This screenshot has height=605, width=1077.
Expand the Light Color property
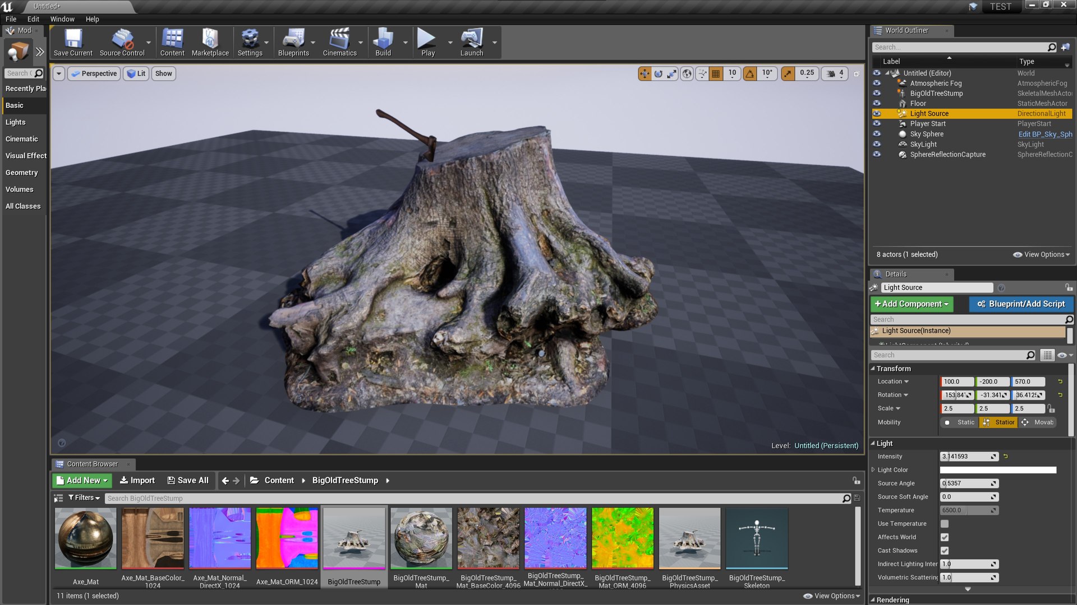[873, 470]
